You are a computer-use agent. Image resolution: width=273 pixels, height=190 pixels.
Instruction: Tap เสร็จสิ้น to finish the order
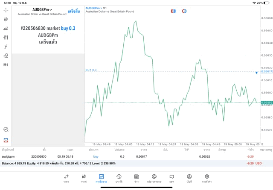[73, 11]
